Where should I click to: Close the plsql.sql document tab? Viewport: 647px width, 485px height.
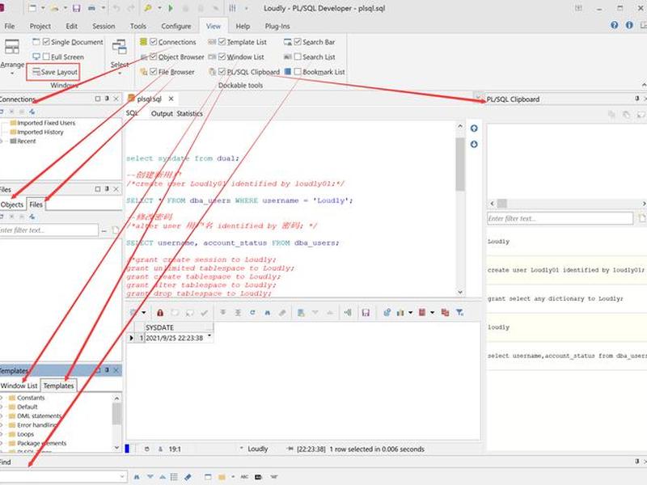click(171, 99)
